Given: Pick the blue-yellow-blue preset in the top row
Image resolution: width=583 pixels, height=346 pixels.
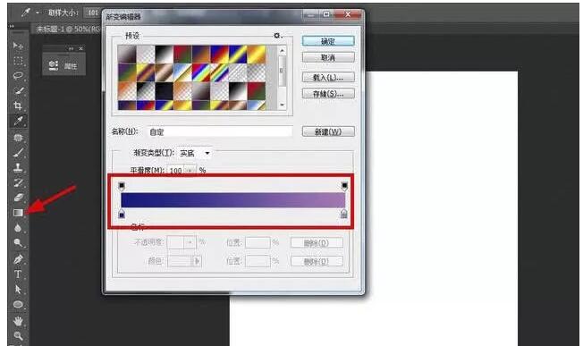Looking at the screenshot, I should (238, 55).
